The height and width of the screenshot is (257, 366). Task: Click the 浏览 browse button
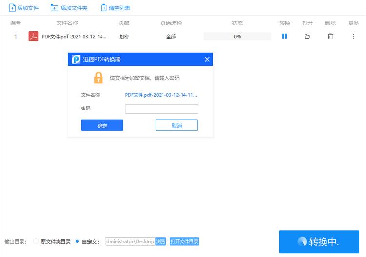point(161,241)
